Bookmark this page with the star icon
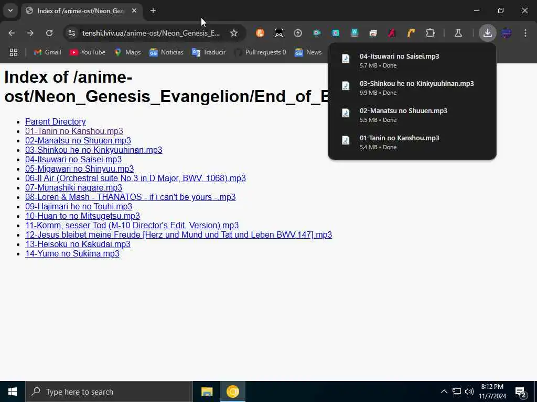 tap(234, 33)
